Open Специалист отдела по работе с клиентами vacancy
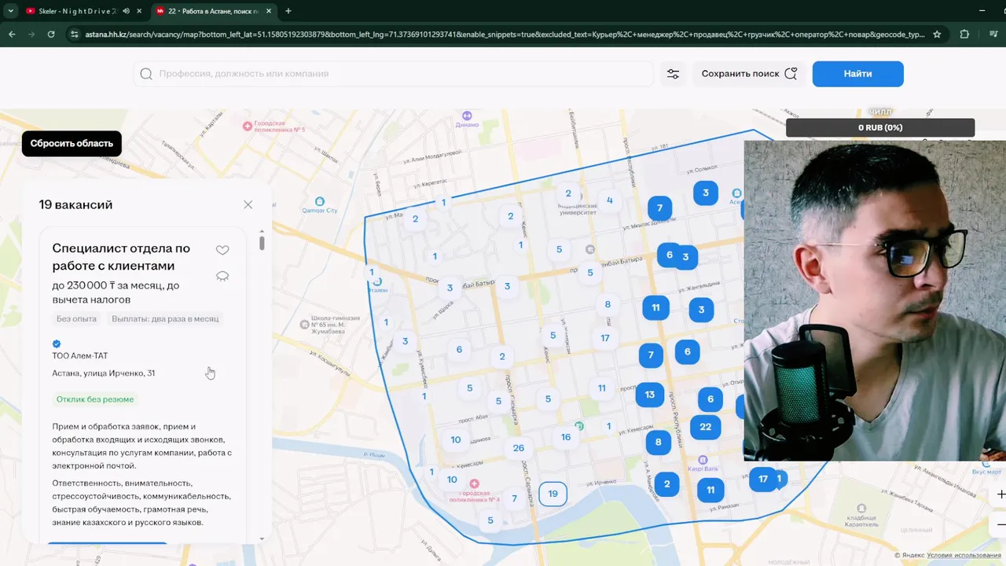Image resolution: width=1006 pixels, height=566 pixels. click(x=121, y=257)
